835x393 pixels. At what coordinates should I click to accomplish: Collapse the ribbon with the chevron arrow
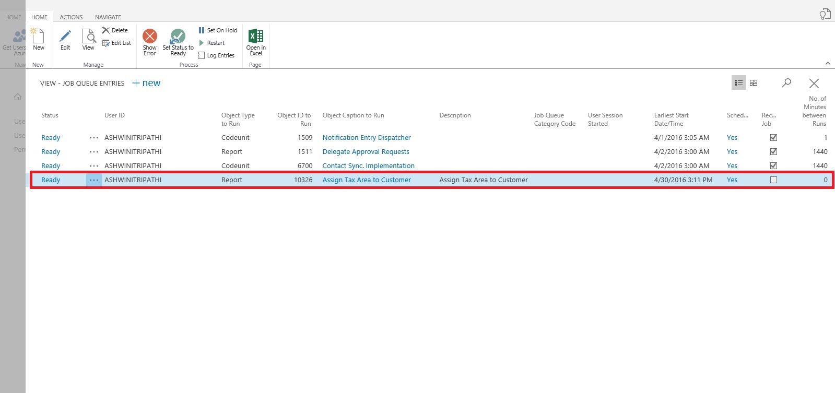click(x=828, y=63)
